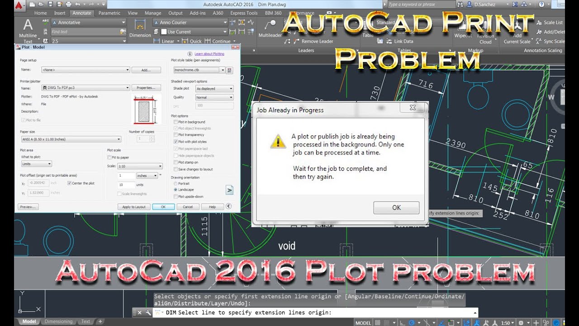Open the AutoCAD application menu logo
This screenshot has height=326, width=579.
tap(19, 5)
